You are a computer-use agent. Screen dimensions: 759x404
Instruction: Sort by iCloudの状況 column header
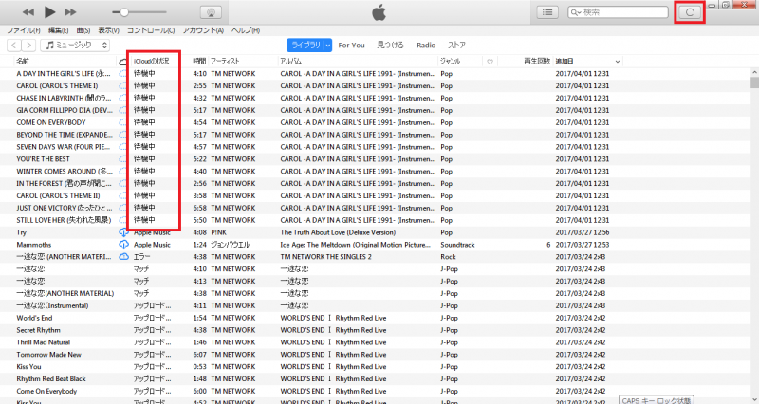pos(152,61)
